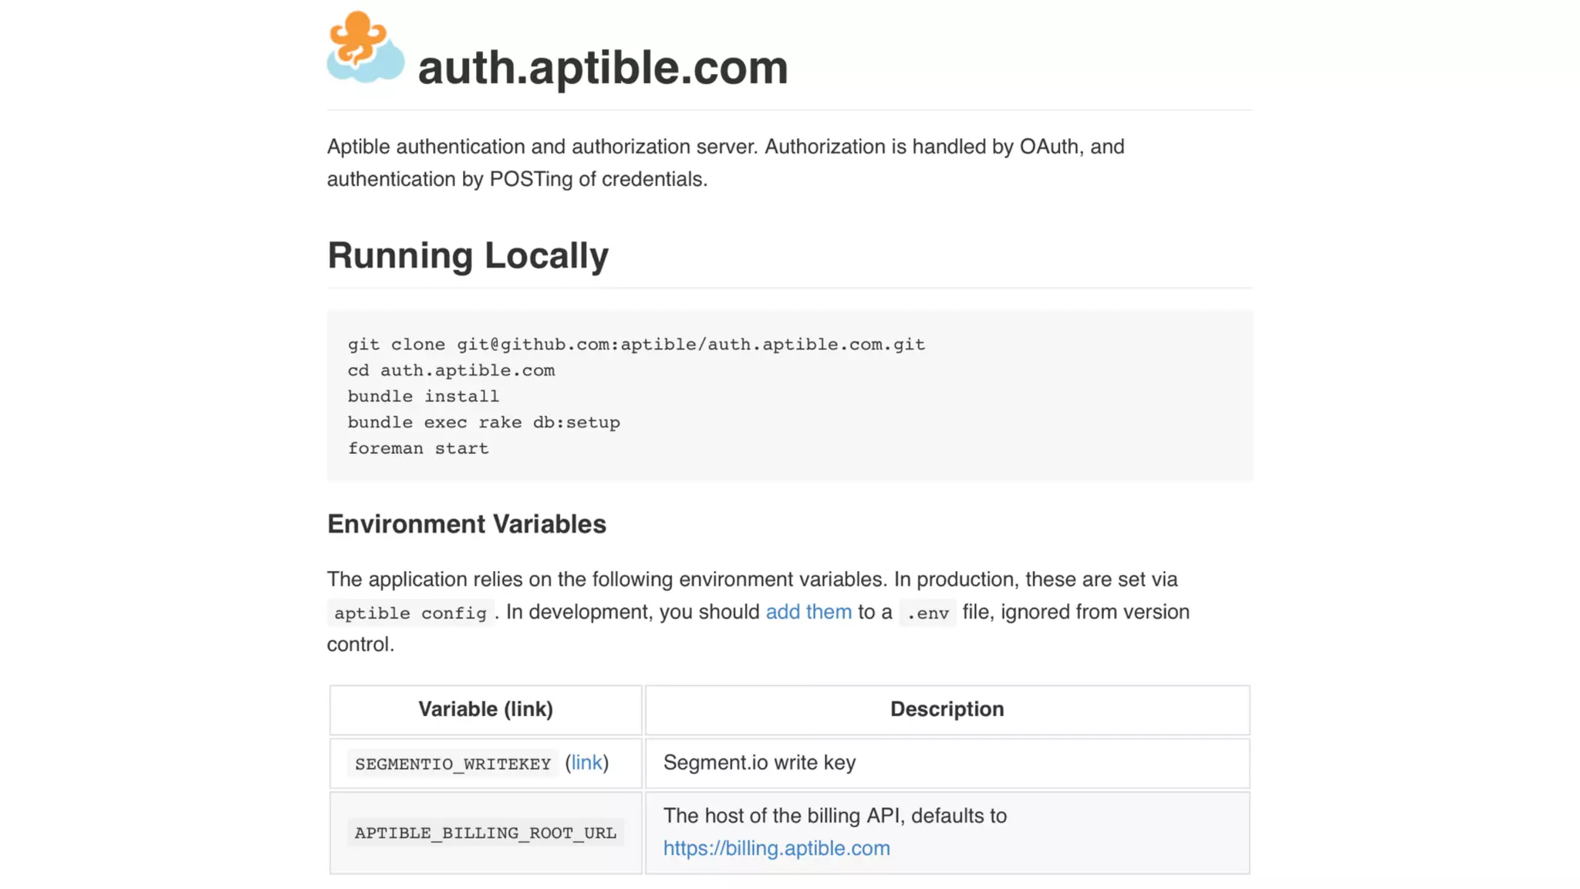Screen dimensions: 1580x889
Task: Click the Aptible octopus cloud logo
Action: point(365,47)
